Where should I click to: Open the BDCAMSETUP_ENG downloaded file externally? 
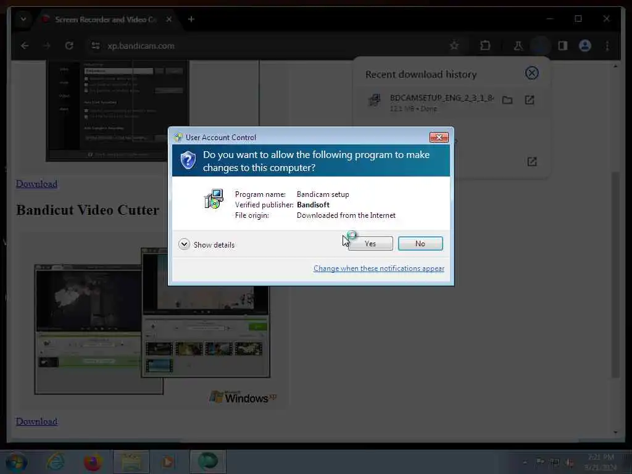530,100
